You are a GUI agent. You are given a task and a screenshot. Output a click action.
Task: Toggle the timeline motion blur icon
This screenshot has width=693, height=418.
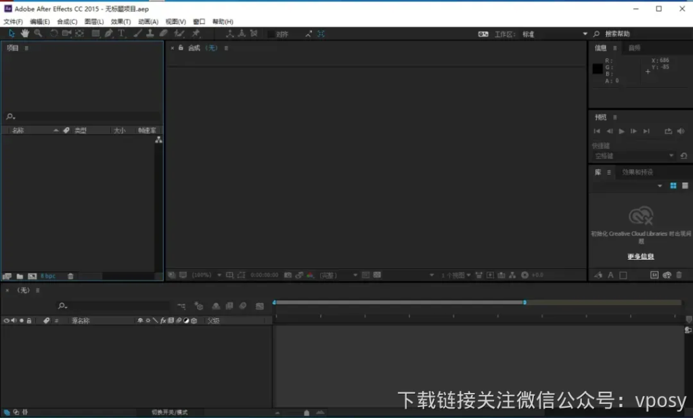[243, 306]
